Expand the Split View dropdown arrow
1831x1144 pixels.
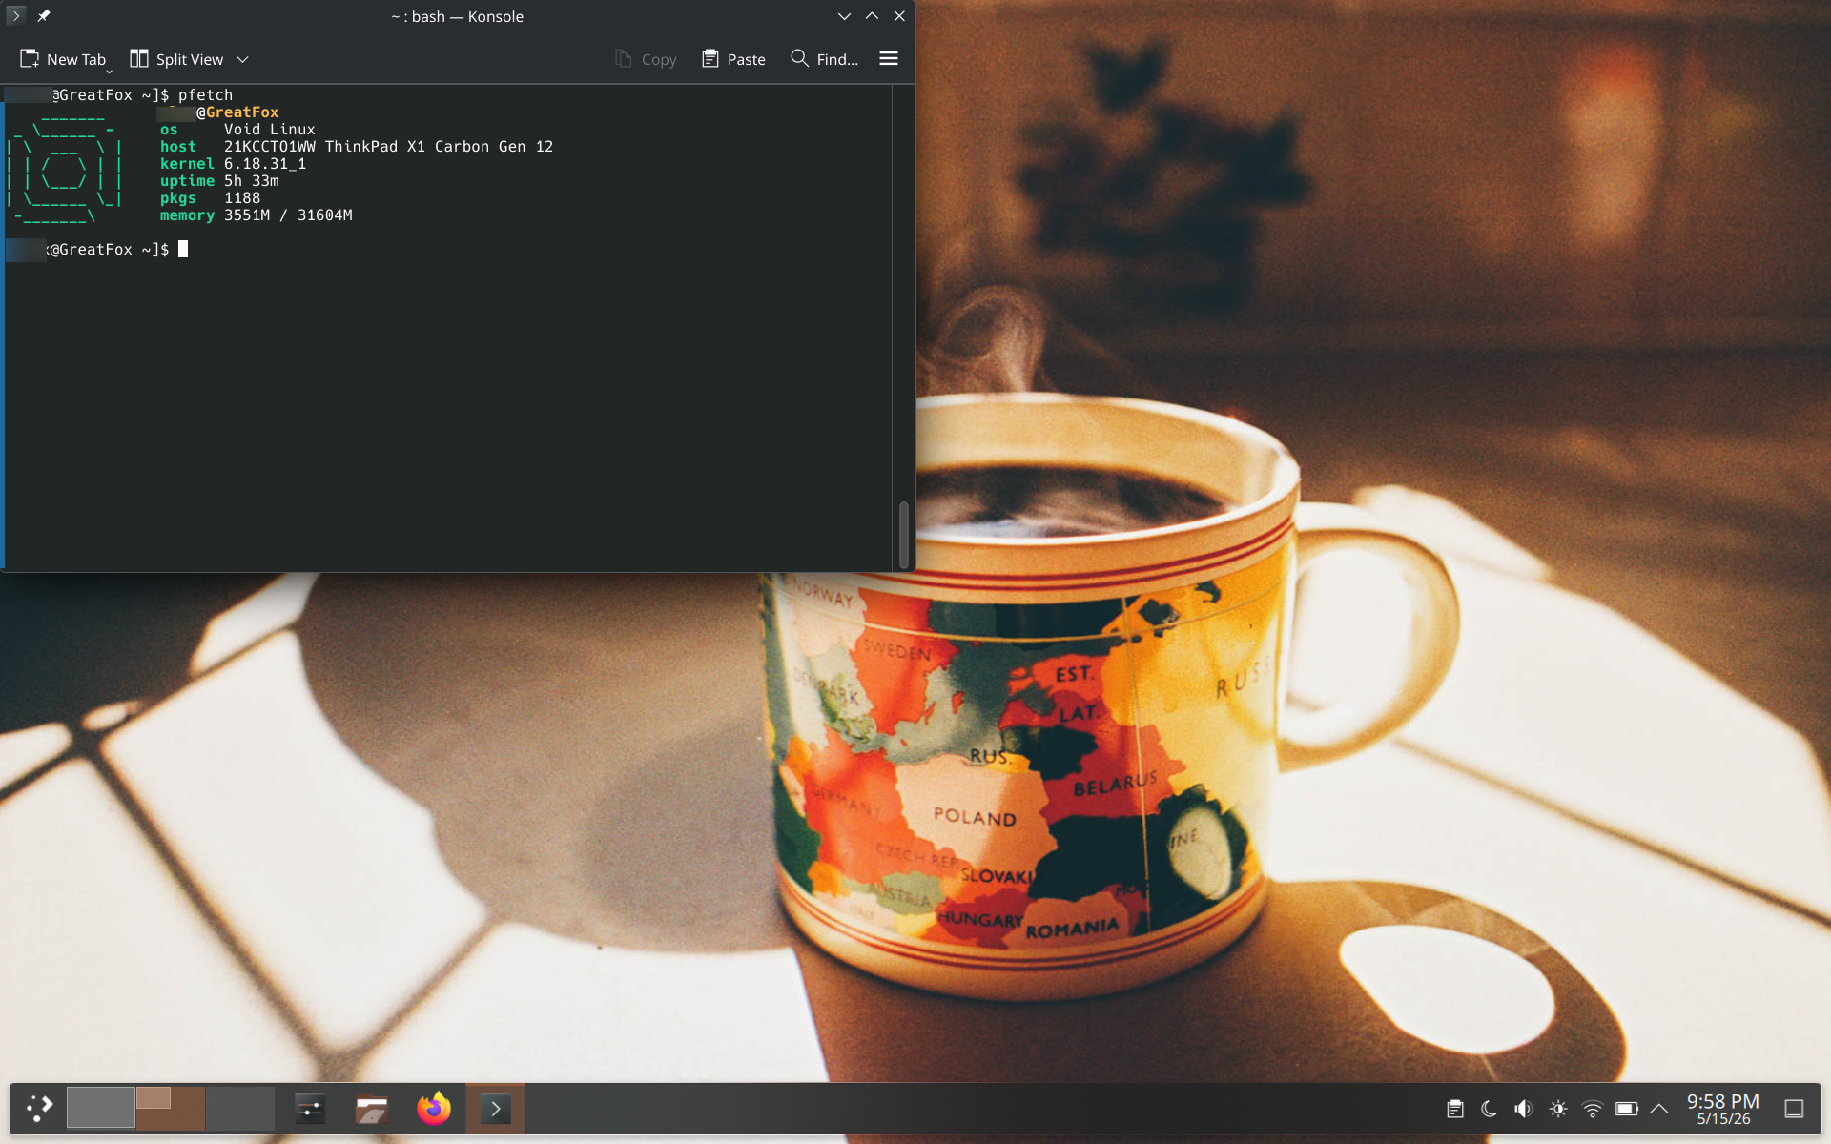coord(242,59)
